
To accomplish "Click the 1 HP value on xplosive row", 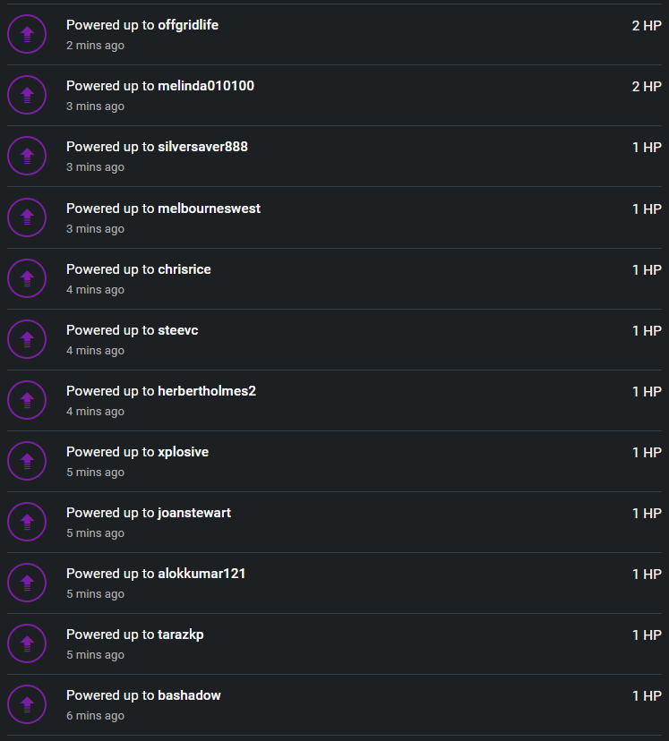I will 647,453.
